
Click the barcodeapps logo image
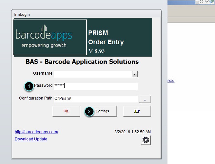point(50,37)
